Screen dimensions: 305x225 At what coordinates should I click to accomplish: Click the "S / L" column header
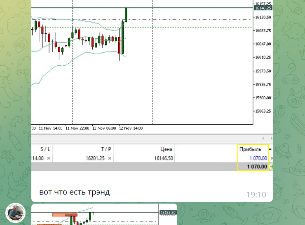pos(45,149)
